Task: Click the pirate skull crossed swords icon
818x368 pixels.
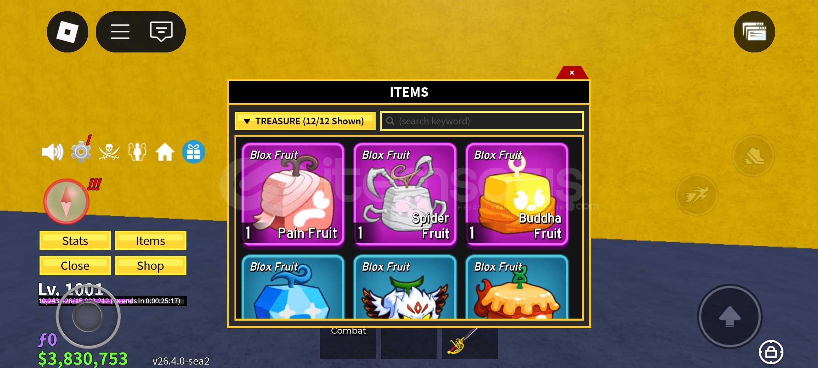Action: click(x=109, y=152)
